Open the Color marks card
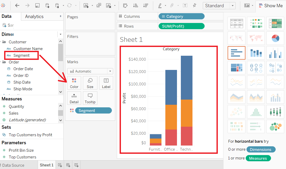 (x=74, y=83)
